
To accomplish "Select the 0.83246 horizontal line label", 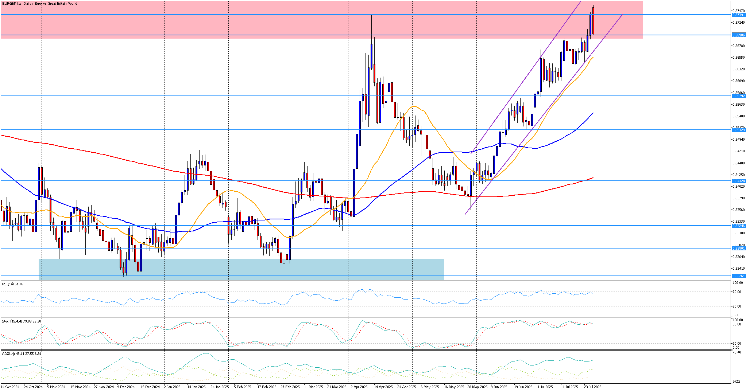I will coord(739,226).
